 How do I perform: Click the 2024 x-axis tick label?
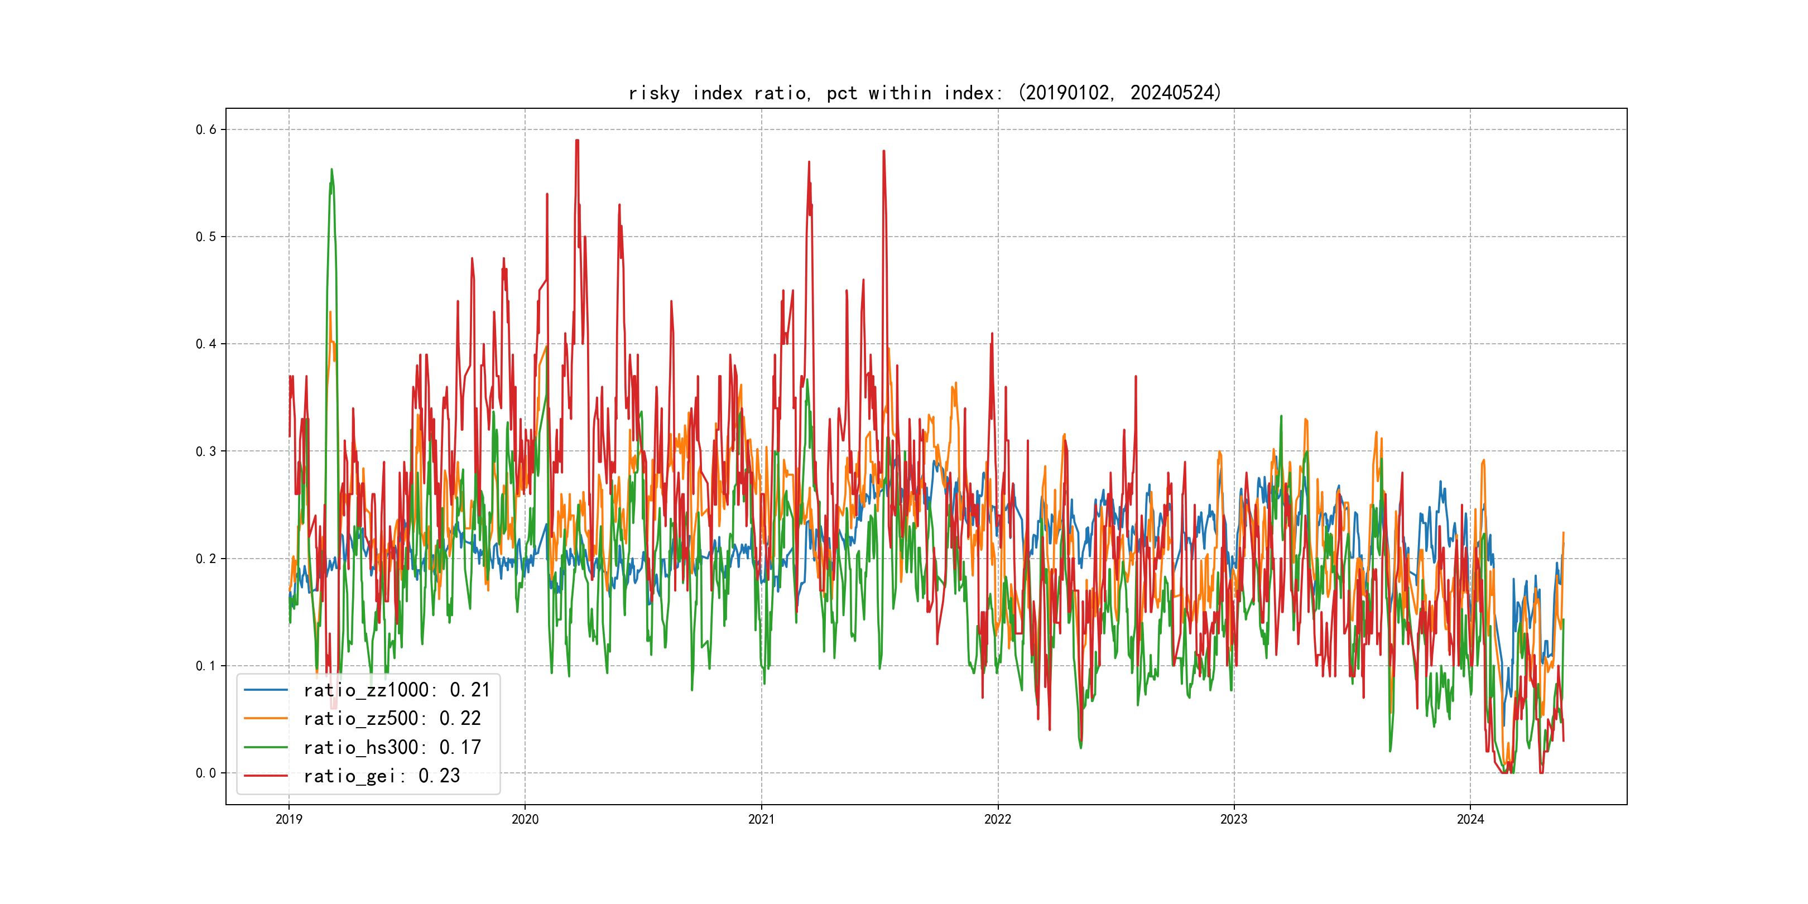(1470, 819)
